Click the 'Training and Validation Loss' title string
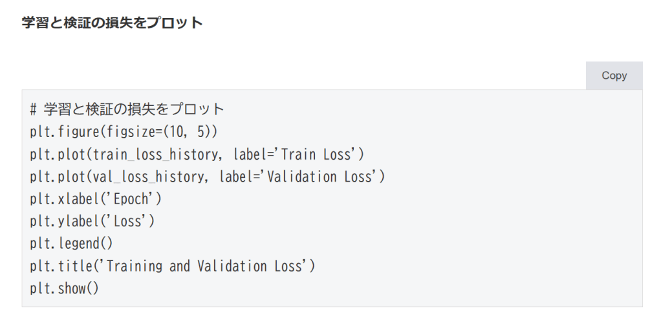661x318 pixels. pyautogui.click(x=207, y=266)
